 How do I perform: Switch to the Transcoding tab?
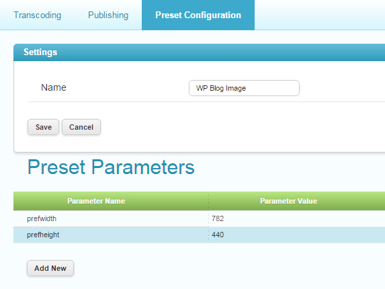pyautogui.click(x=38, y=15)
